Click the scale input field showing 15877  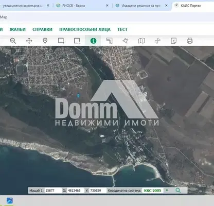[x=53, y=191]
